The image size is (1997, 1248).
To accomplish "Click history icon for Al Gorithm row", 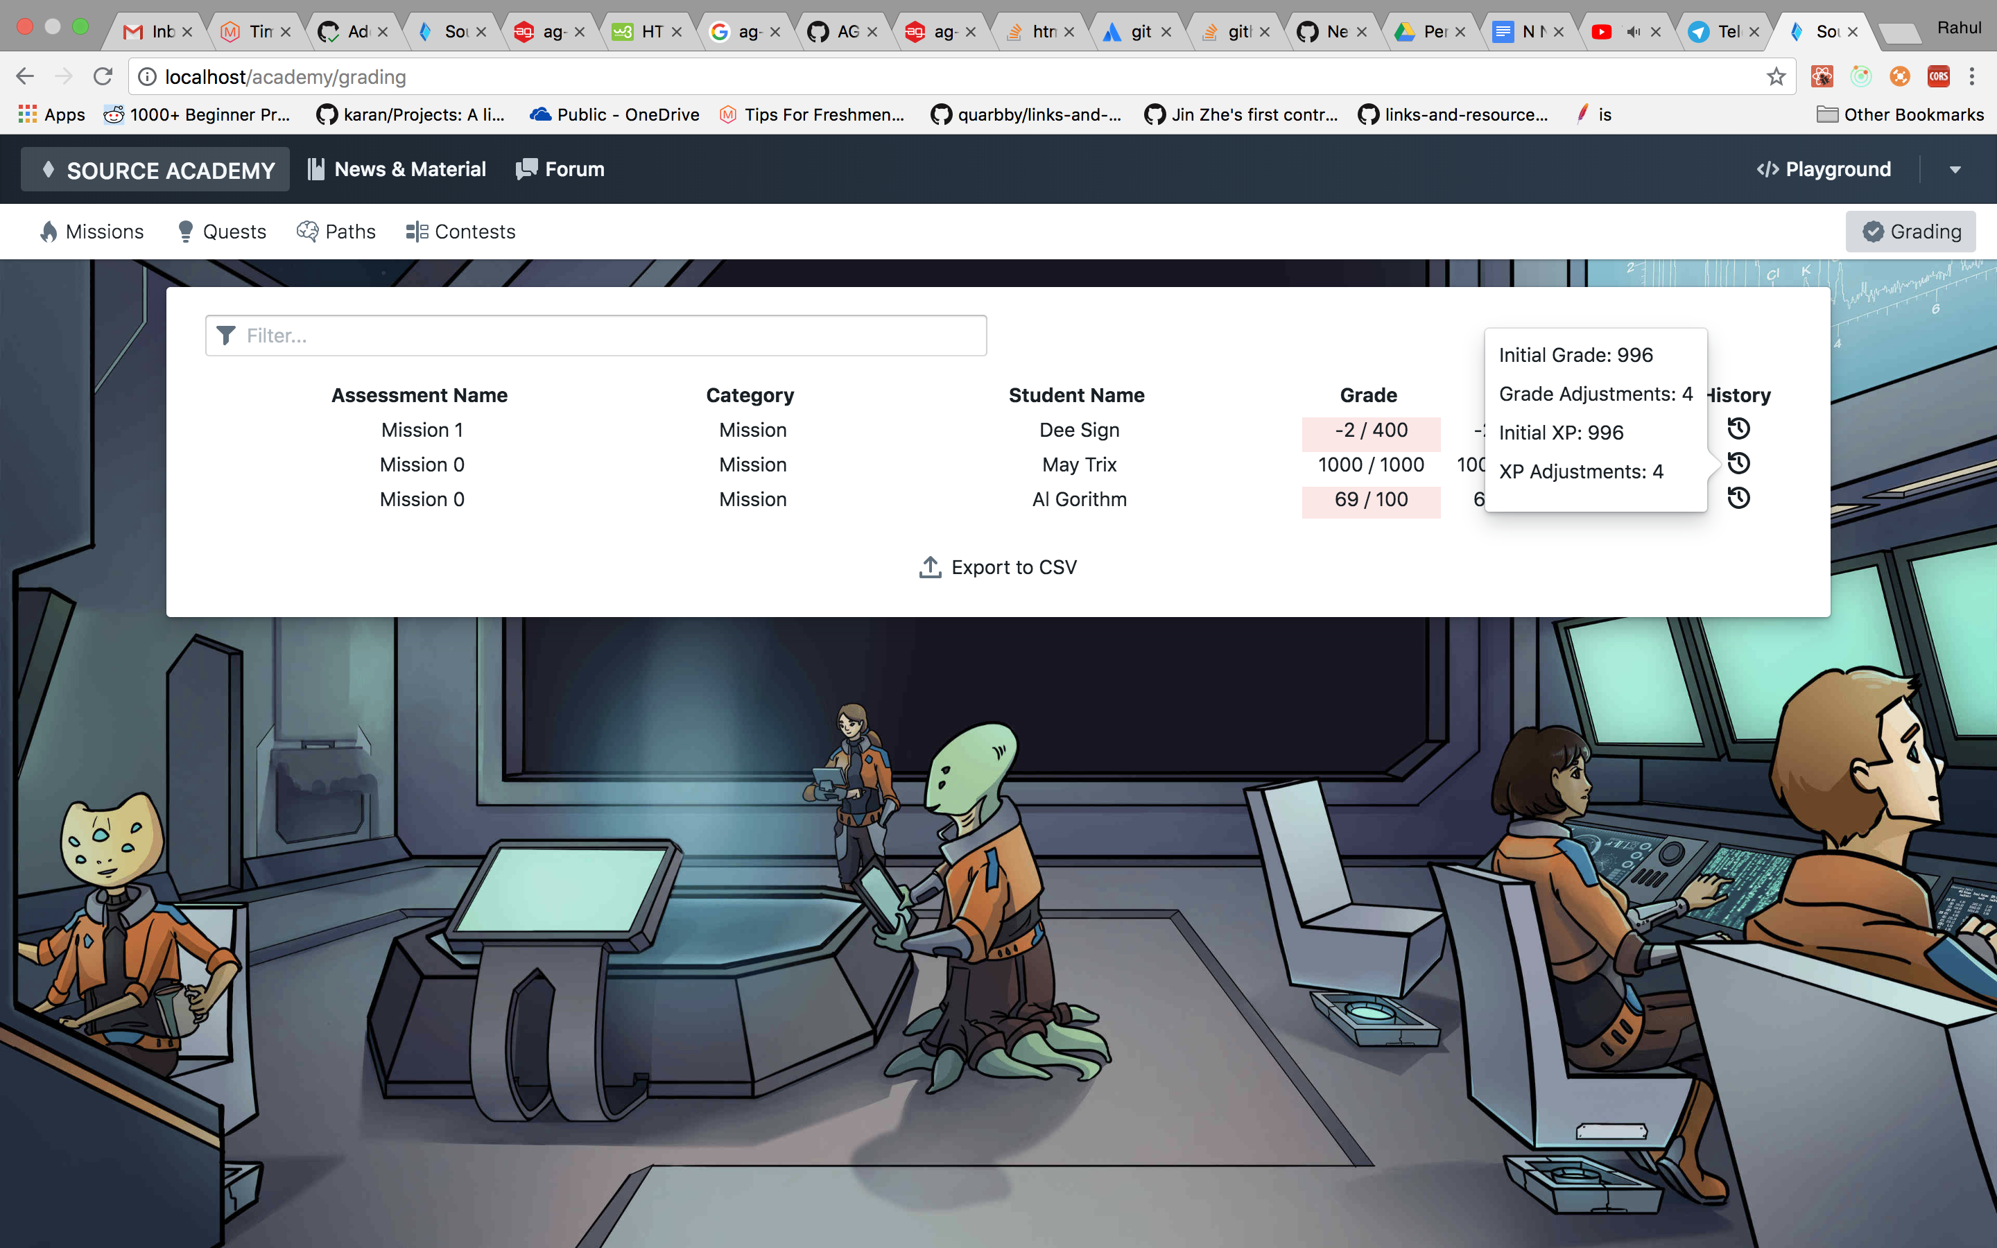I will tap(1738, 498).
